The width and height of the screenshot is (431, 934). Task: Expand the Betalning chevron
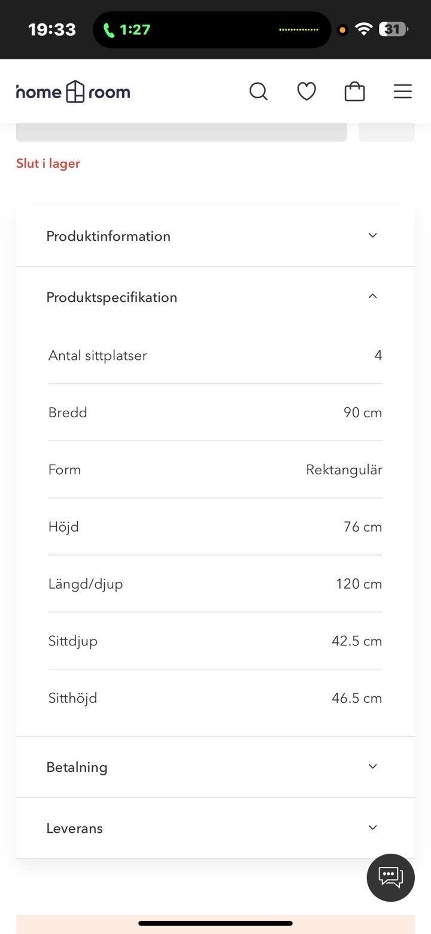pos(372,766)
